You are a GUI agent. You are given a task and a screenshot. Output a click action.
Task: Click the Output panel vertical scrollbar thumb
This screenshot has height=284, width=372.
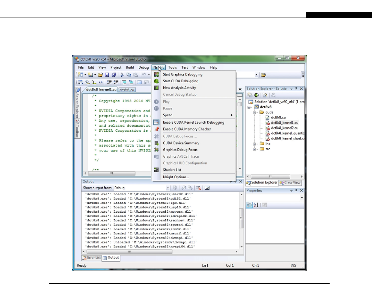click(241, 218)
